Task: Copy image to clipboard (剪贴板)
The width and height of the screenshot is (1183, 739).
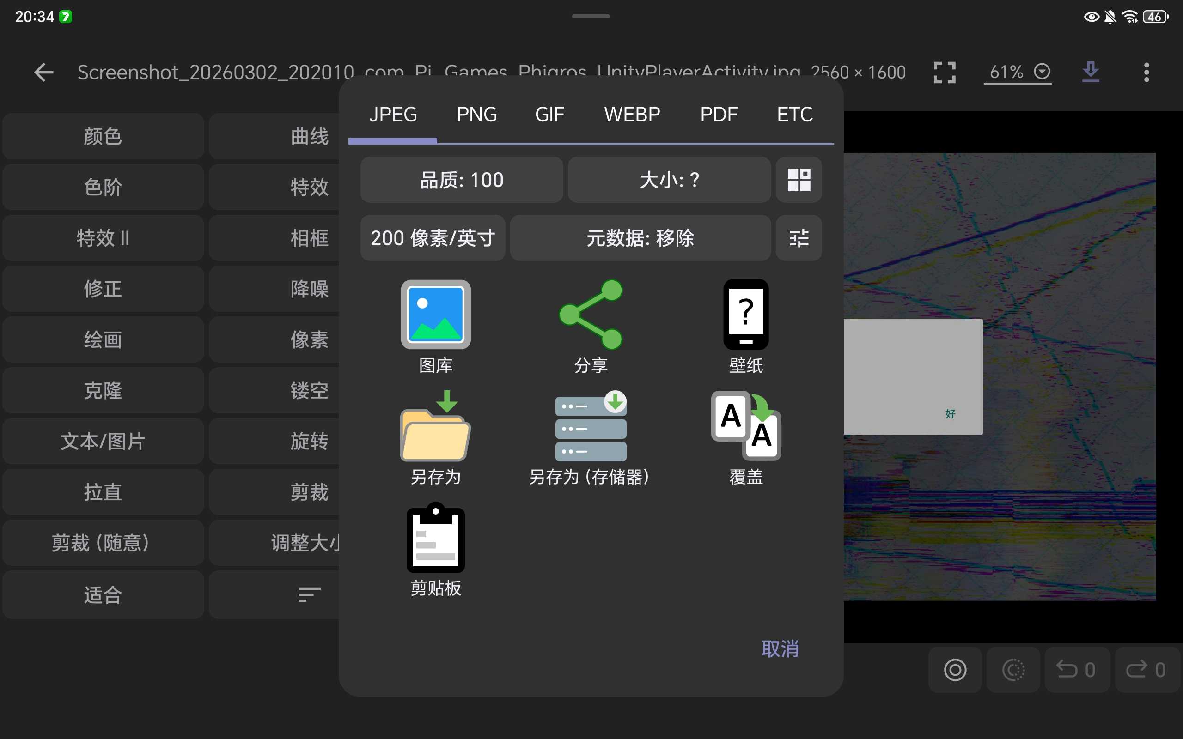Action: coord(435,538)
